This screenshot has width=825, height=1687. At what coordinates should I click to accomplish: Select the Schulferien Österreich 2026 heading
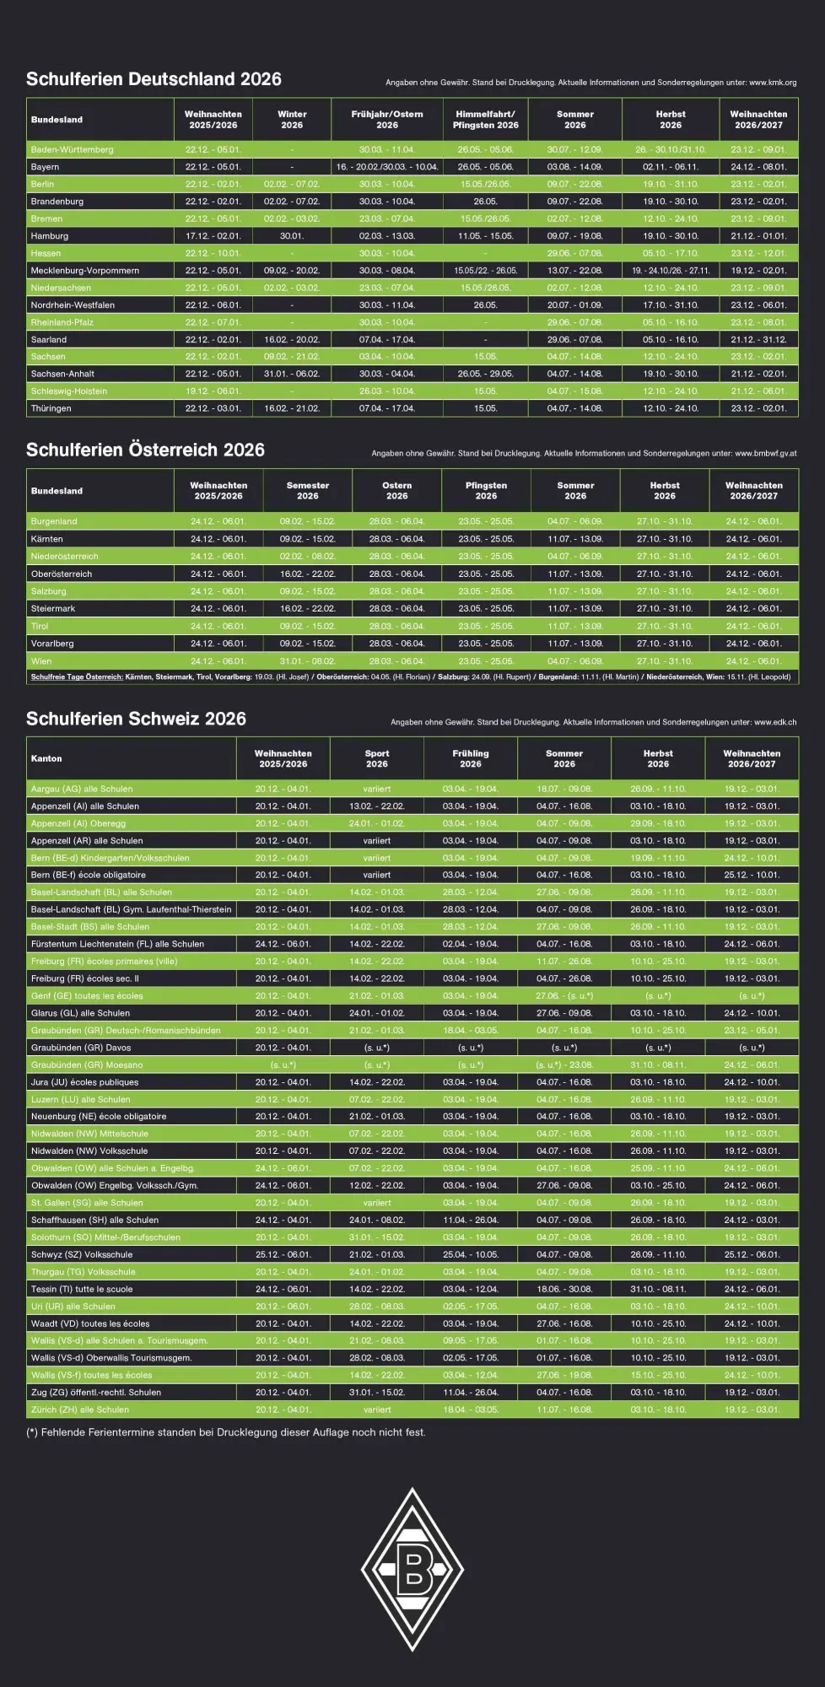(145, 450)
